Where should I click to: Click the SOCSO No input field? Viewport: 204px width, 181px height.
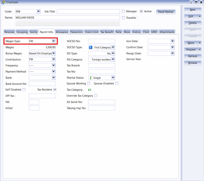click(101, 41)
